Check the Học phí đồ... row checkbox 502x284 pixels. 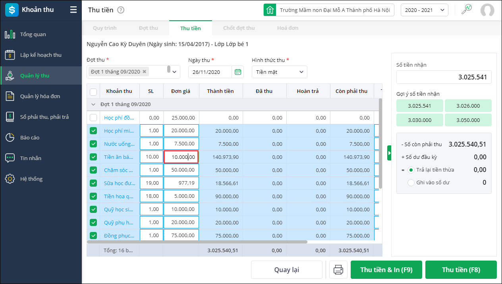93,118
